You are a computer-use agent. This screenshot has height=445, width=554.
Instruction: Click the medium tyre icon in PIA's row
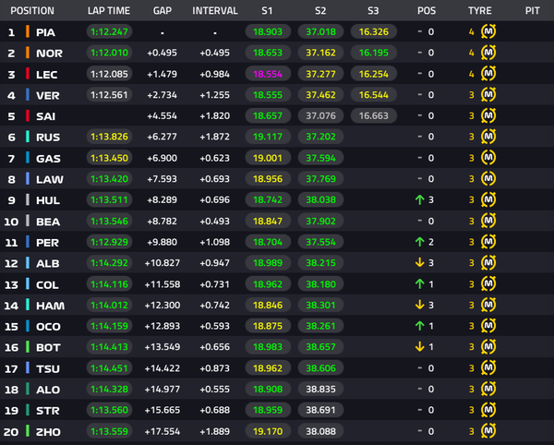[x=488, y=31]
